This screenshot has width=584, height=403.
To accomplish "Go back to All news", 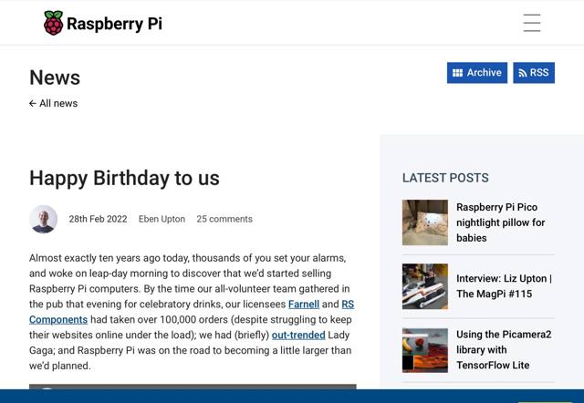I will pos(58,103).
